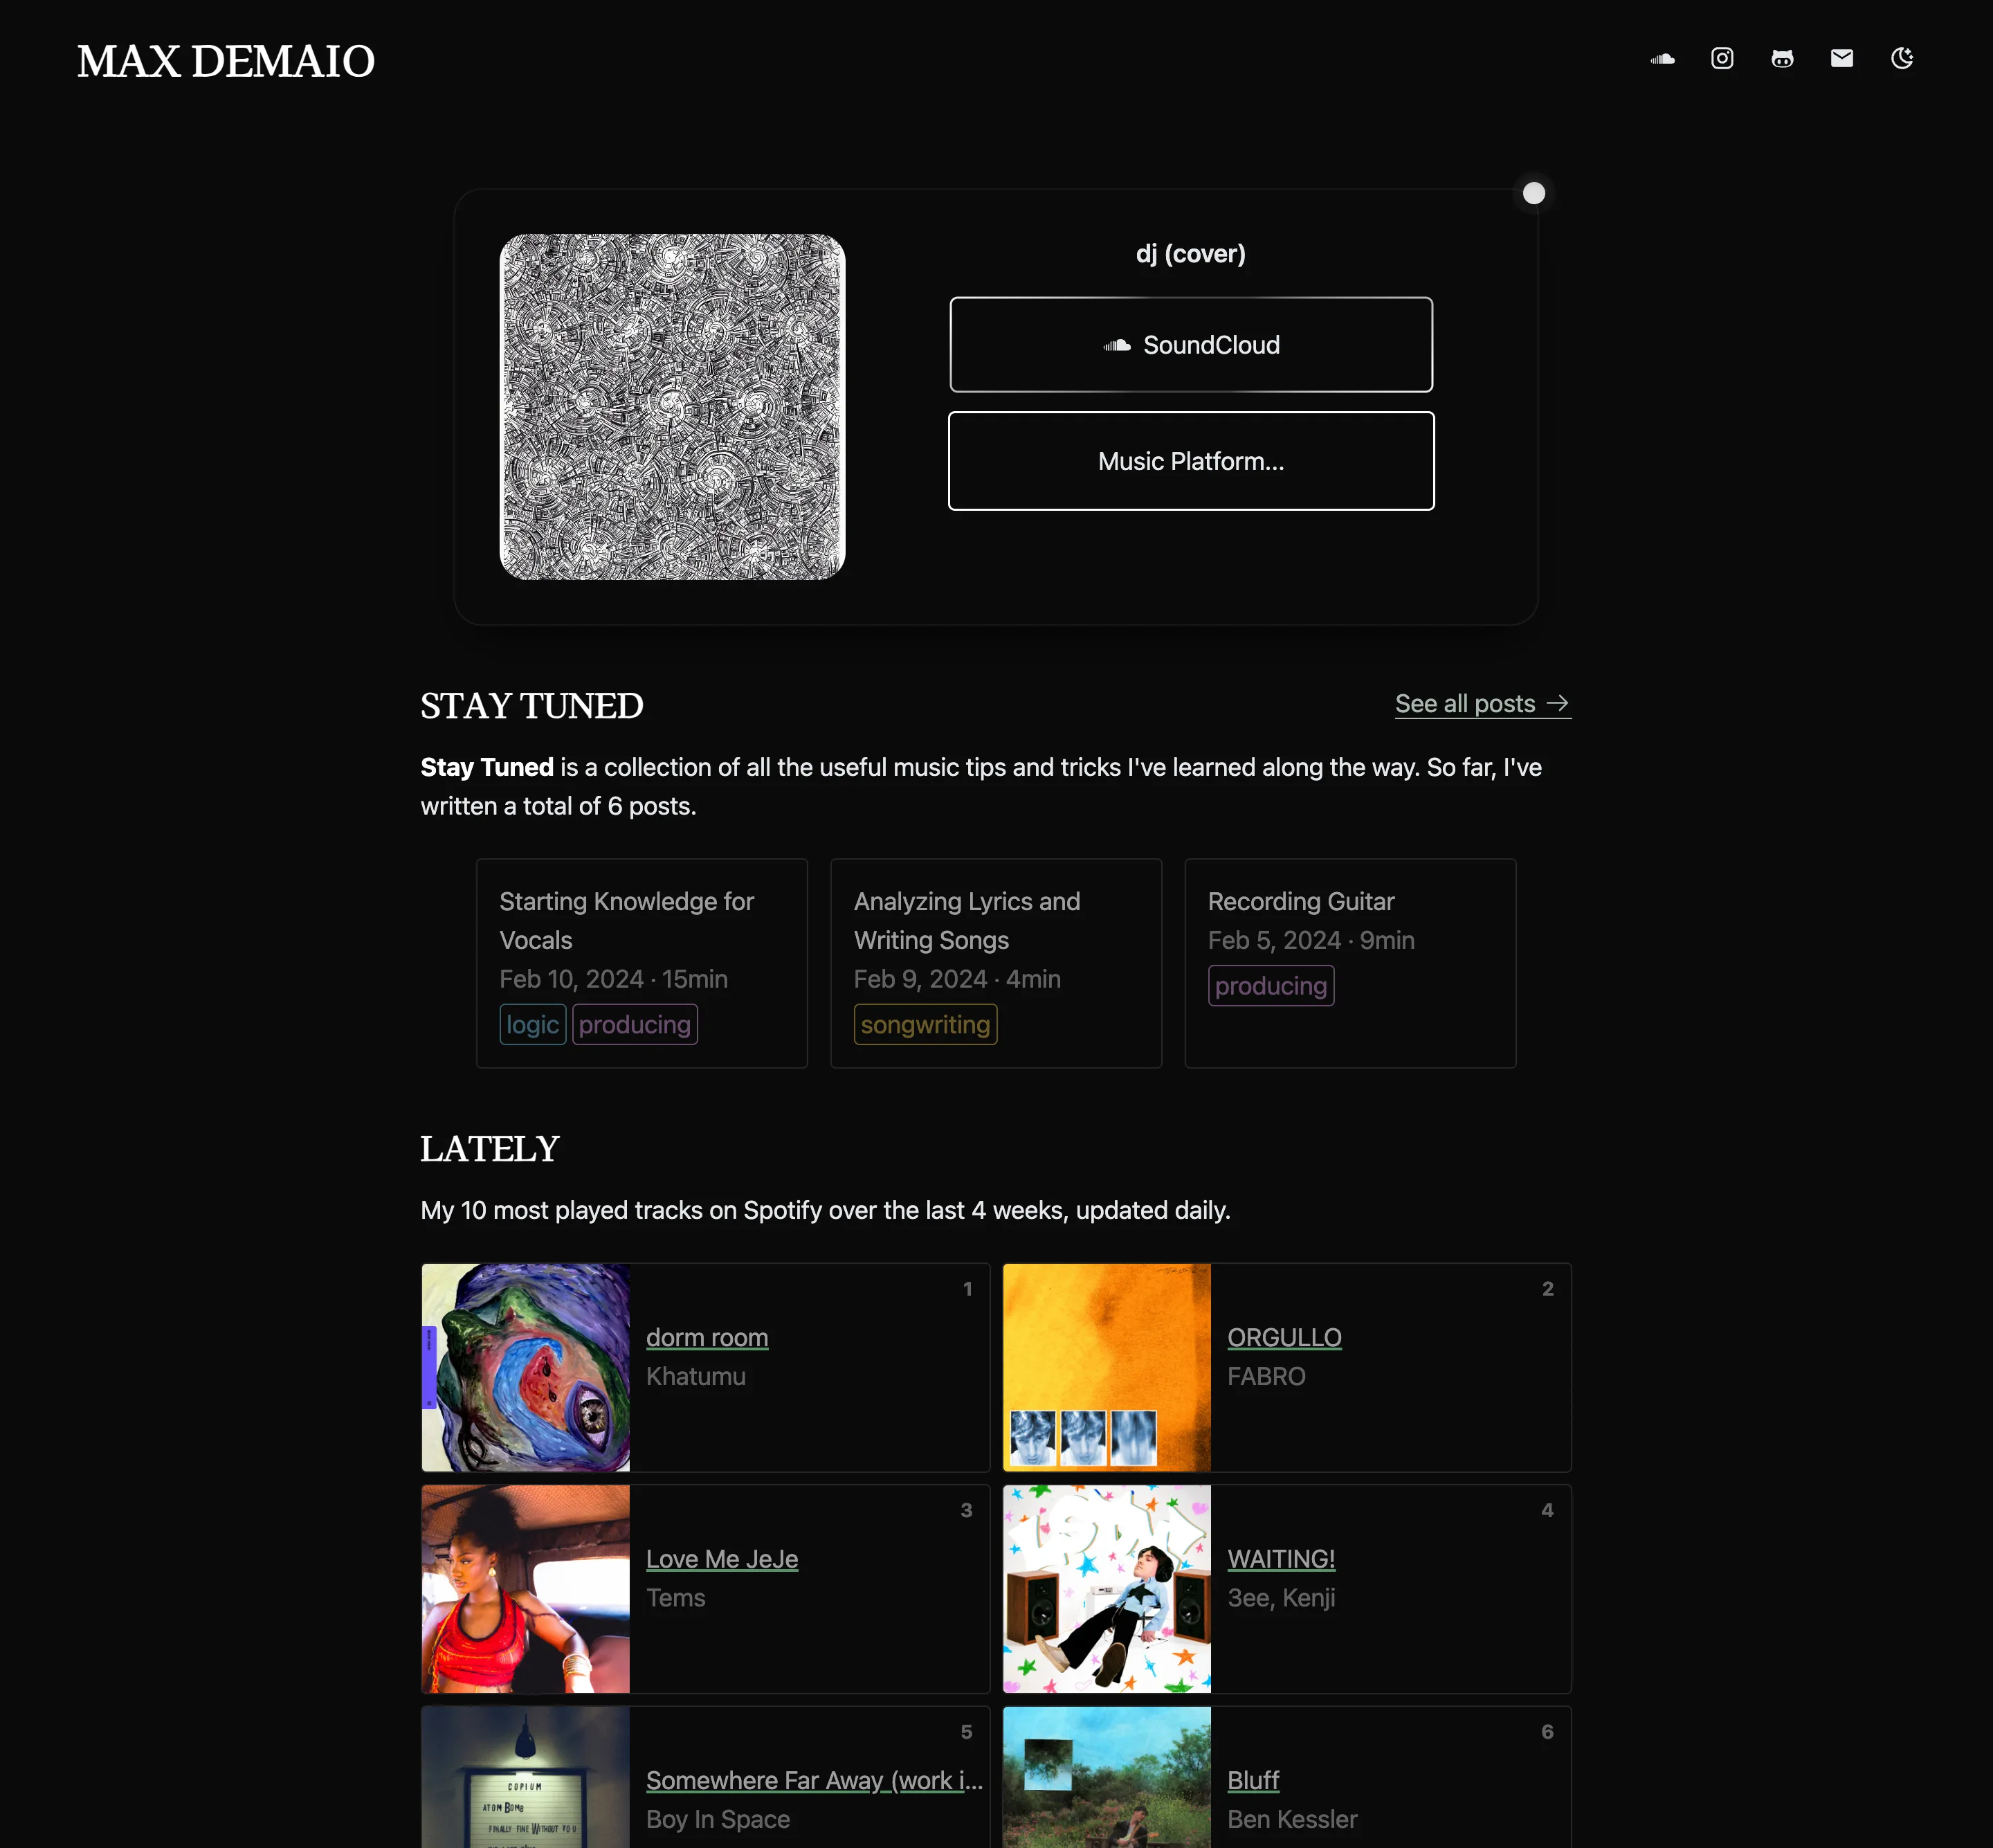
Task: Click the ORGULLO orange album cover
Action: (x=1107, y=1367)
